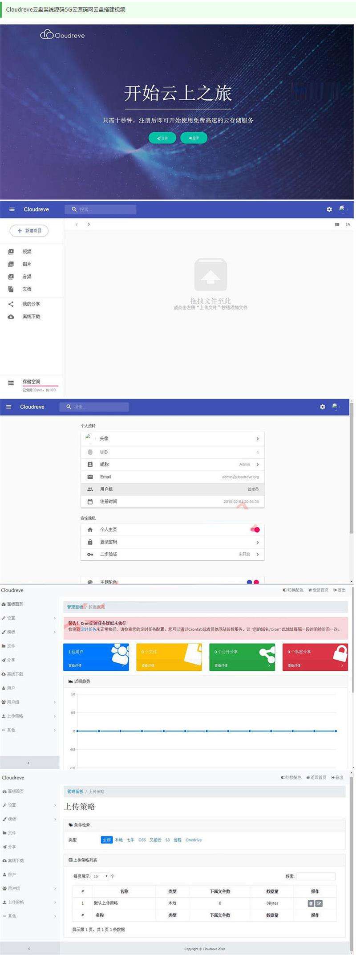Expand the 昵称 row chevron
Screen dimensions: 356x955
[257, 465]
